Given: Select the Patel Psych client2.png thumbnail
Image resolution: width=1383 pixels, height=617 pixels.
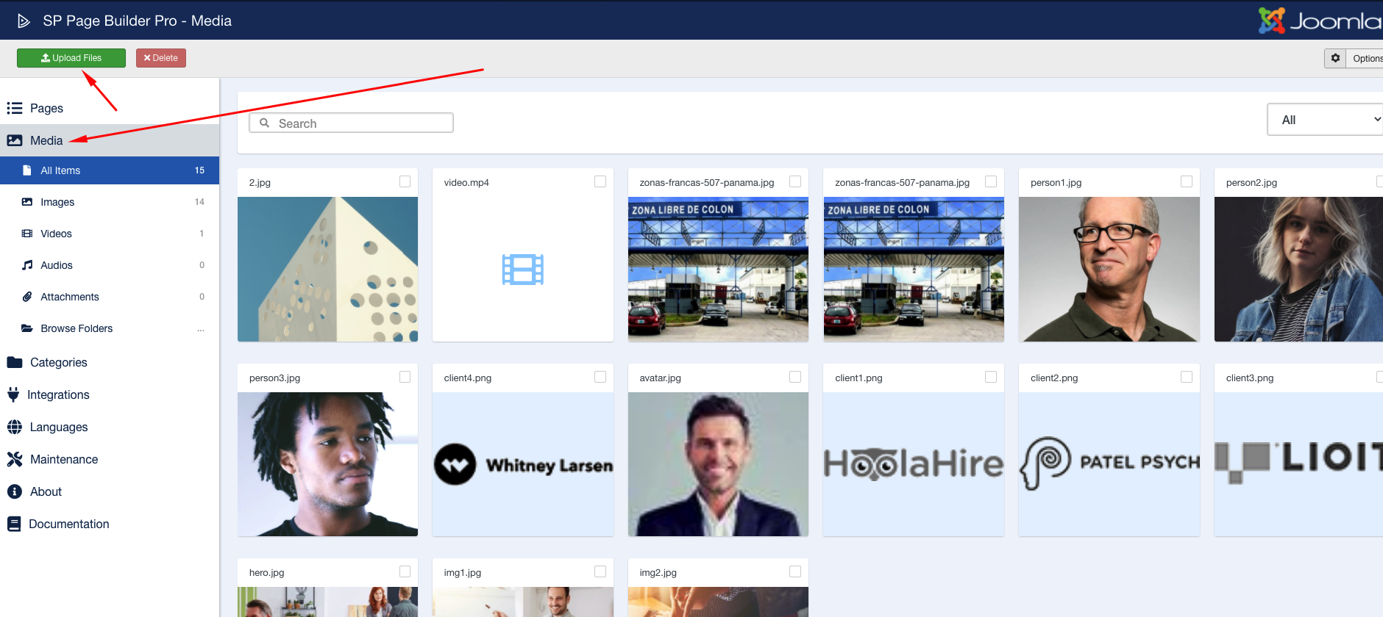Looking at the screenshot, I should [x=1109, y=464].
